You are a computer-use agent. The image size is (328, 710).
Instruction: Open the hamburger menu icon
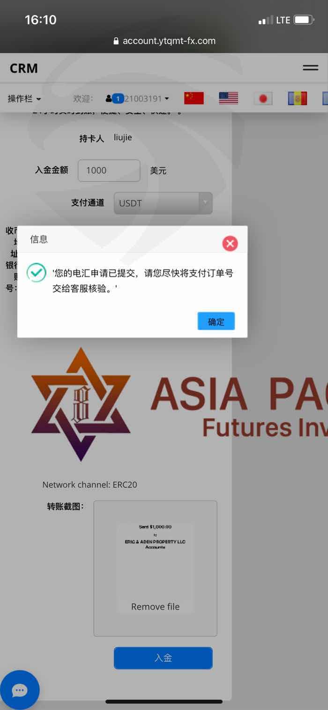click(x=310, y=68)
